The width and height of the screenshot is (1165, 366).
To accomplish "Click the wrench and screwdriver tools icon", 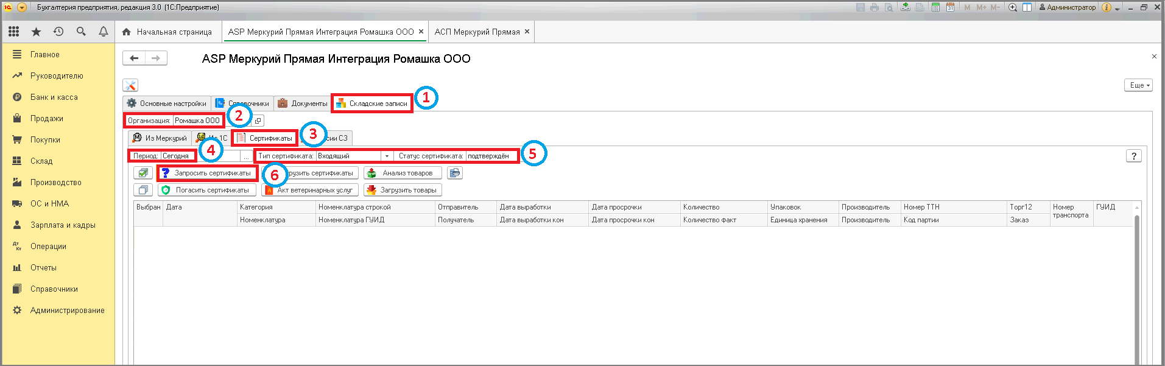I will pyautogui.click(x=130, y=85).
